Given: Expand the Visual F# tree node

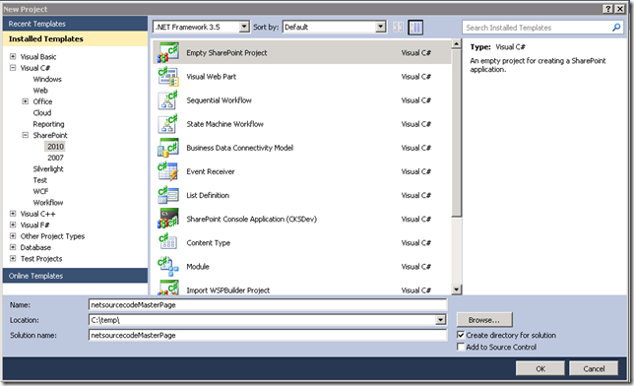Looking at the screenshot, I should point(13,225).
